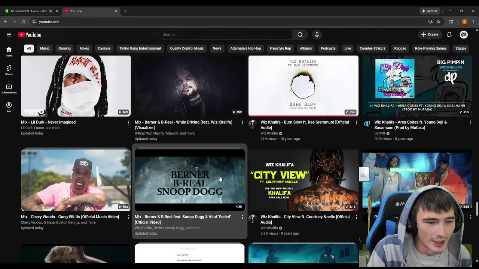
Task: Open DatPiff channel avatar
Action: [x=367, y=124]
